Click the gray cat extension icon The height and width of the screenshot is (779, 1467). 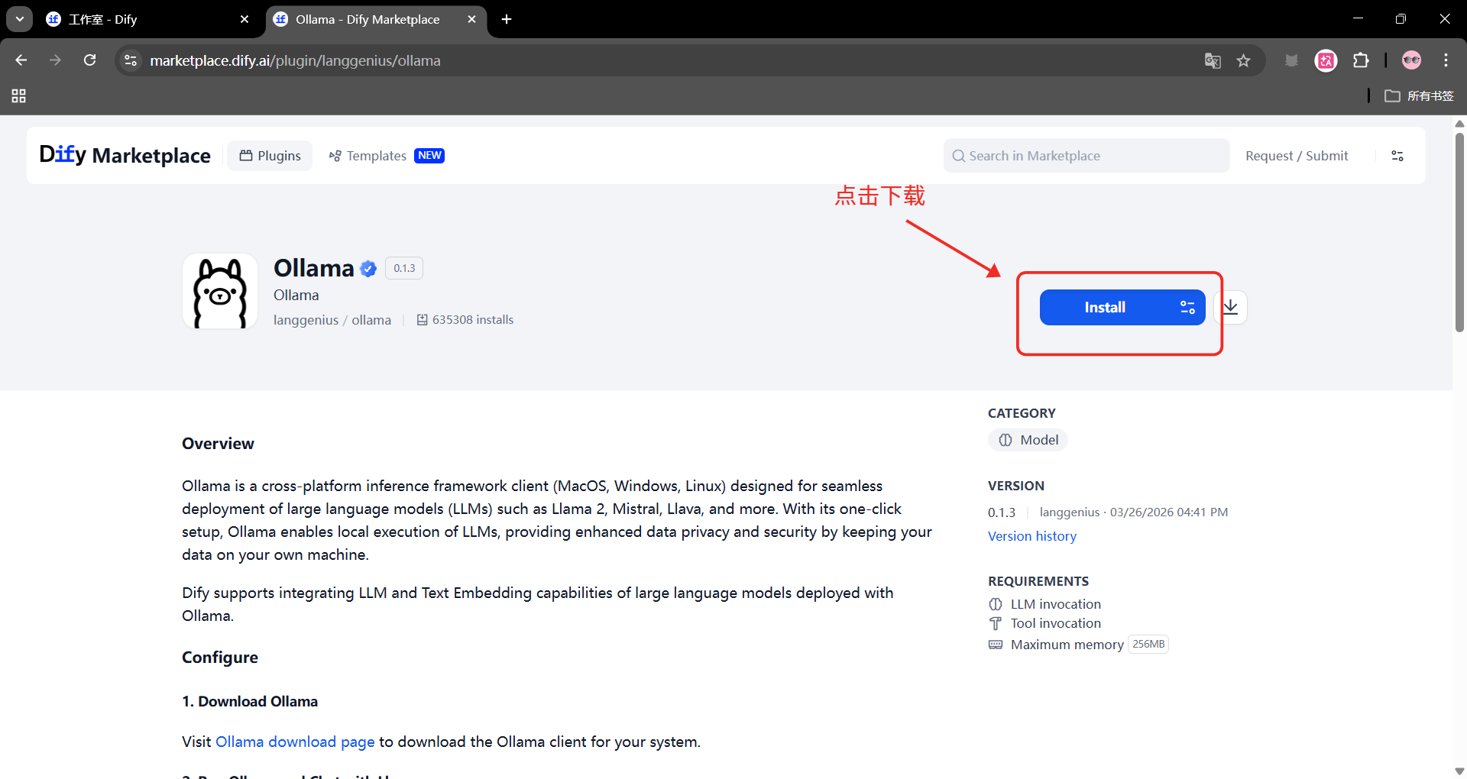coord(1291,60)
